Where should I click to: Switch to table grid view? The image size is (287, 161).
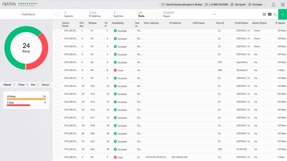tap(270, 14)
